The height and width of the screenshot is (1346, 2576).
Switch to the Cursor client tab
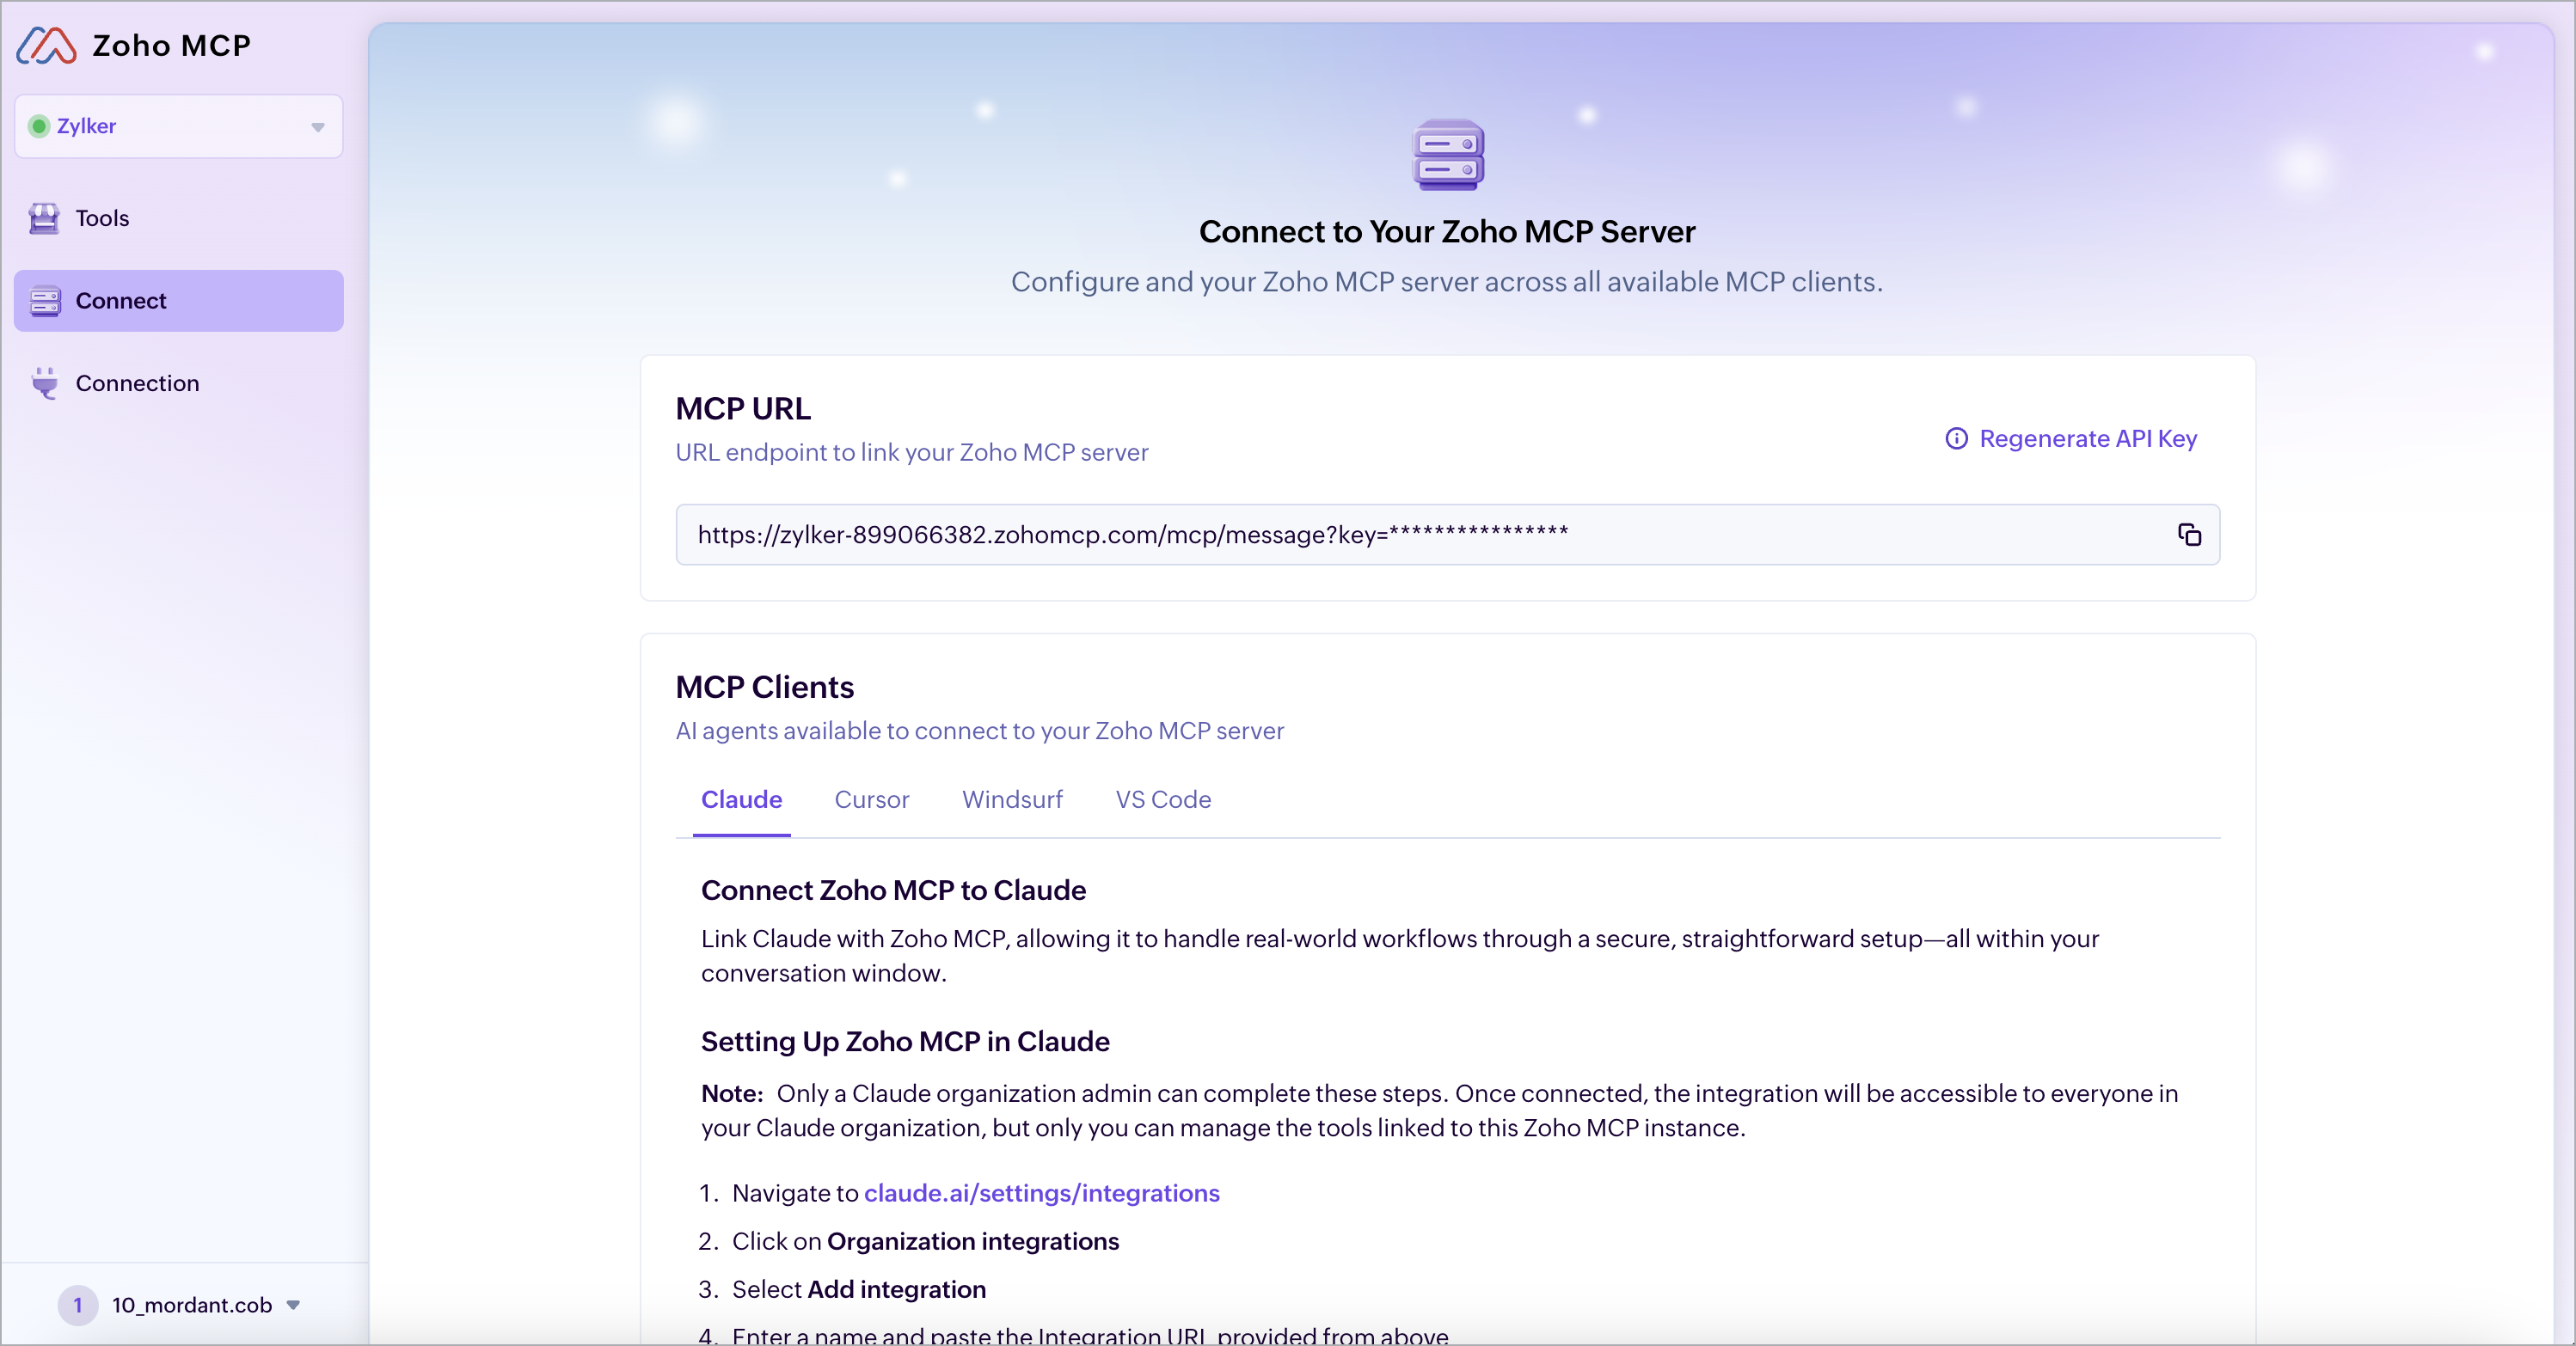pyautogui.click(x=871, y=800)
